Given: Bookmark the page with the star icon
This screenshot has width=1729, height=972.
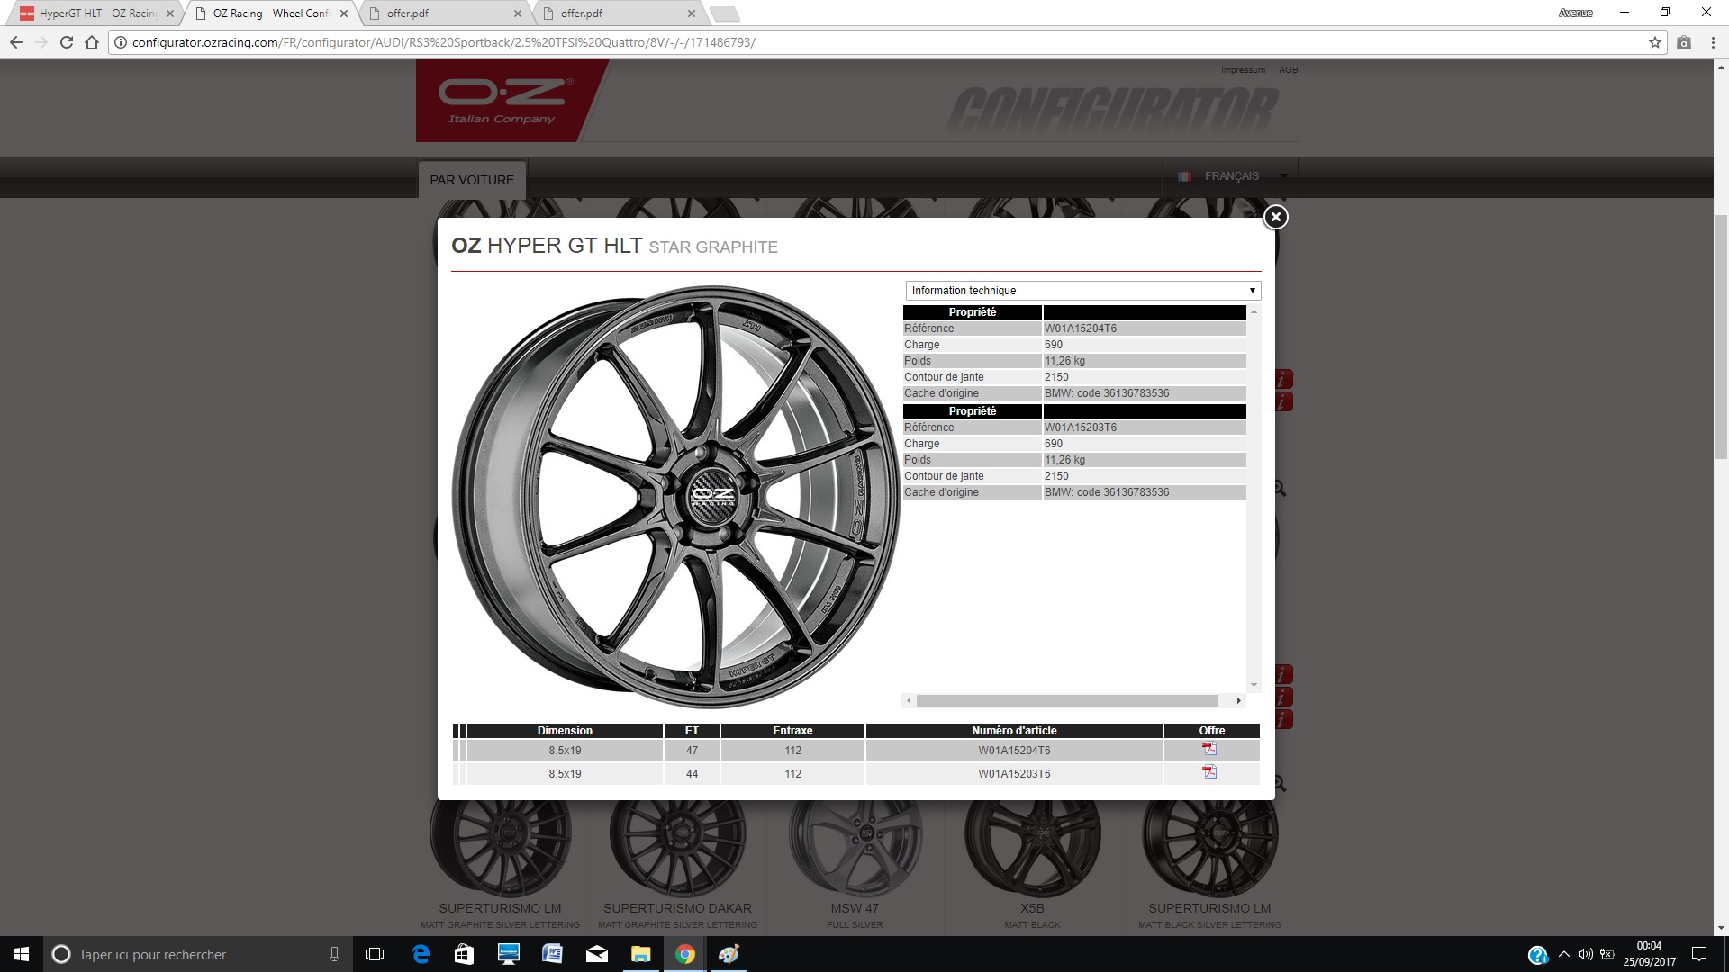Looking at the screenshot, I should coord(1654,42).
